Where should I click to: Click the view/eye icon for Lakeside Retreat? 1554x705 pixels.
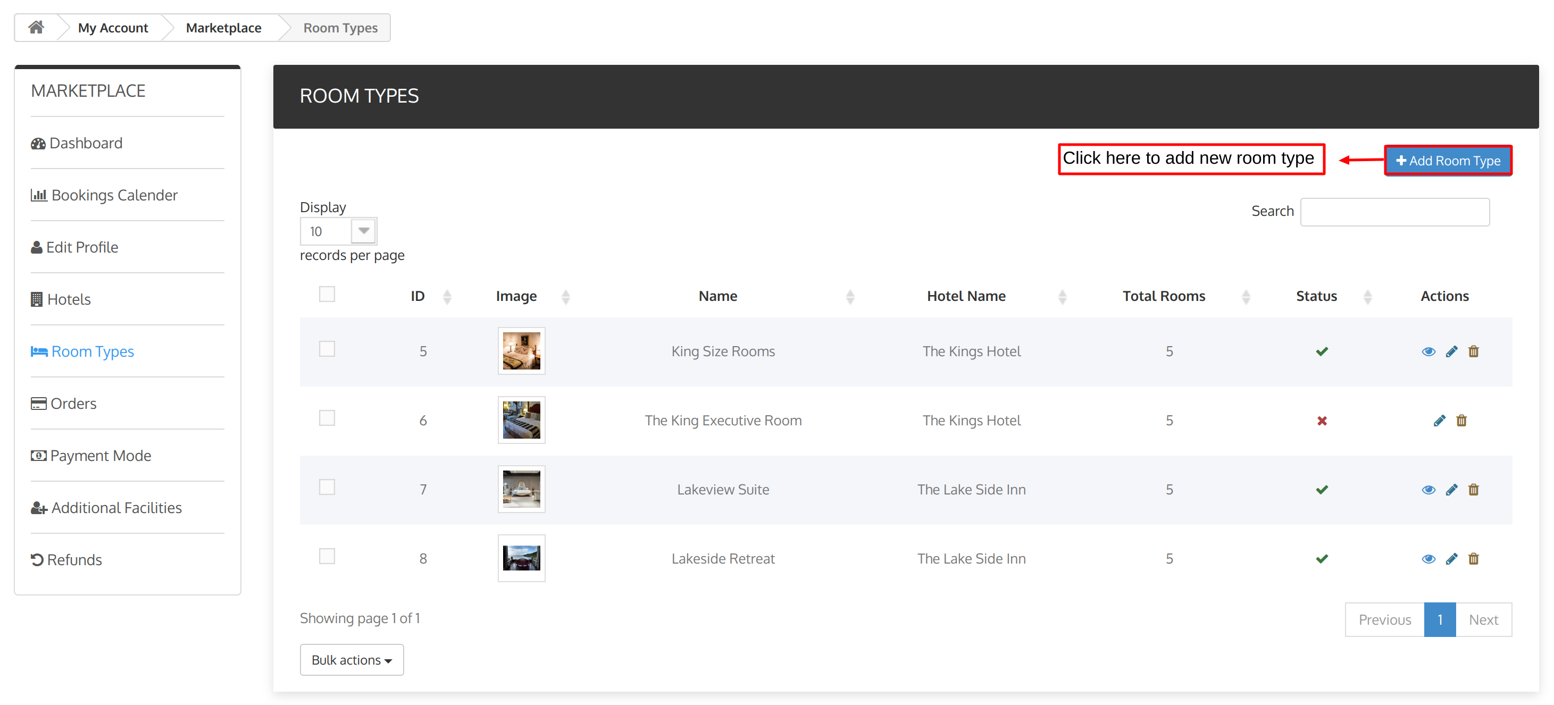1427,558
